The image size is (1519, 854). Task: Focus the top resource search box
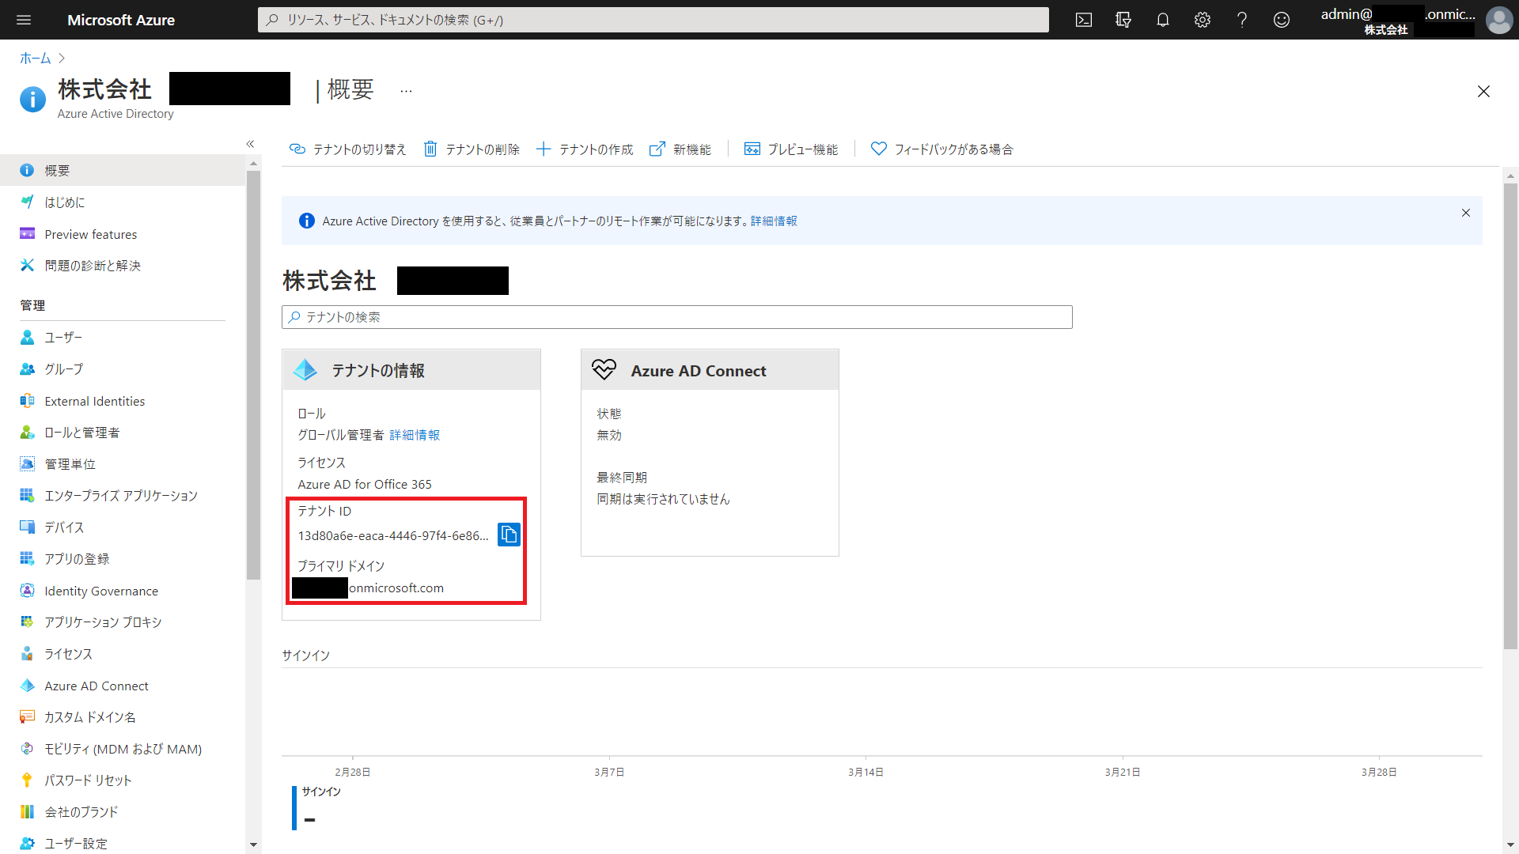[x=653, y=20]
